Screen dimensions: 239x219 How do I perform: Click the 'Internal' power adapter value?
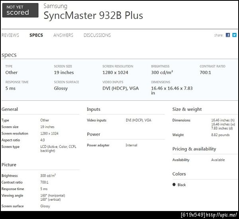point(131,145)
